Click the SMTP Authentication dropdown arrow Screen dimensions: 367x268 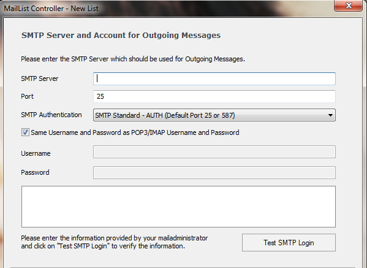(330, 115)
